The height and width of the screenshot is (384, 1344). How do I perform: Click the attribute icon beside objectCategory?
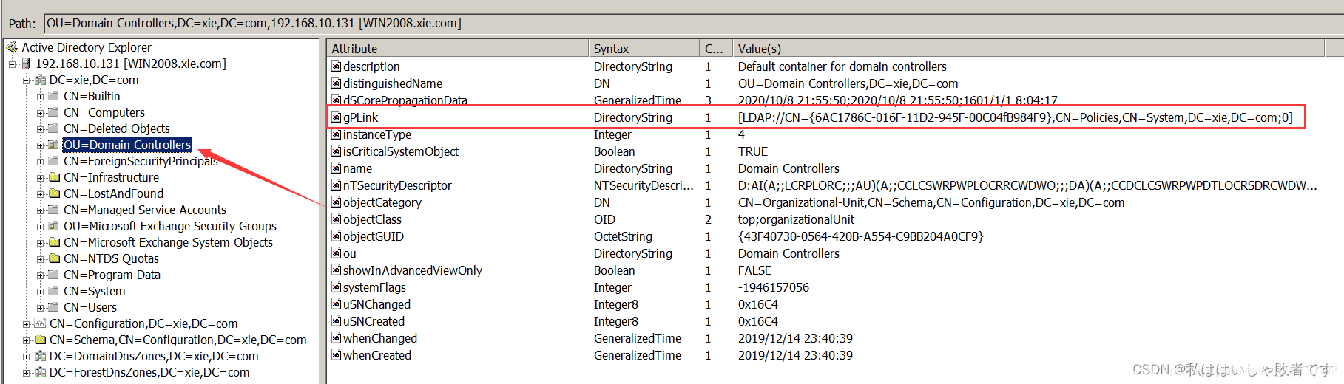(336, 202)
